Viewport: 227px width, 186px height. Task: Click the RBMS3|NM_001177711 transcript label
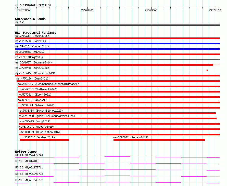[29, 167]
